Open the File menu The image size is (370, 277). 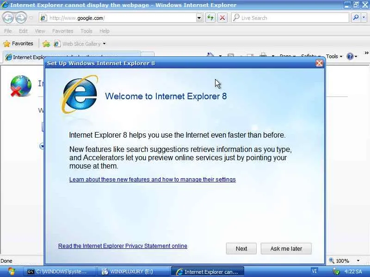click(x=8, y=31)
